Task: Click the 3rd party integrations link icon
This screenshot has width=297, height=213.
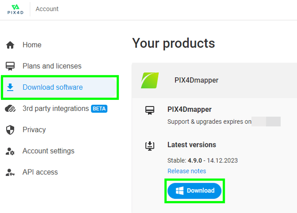Action: [10, 109]
